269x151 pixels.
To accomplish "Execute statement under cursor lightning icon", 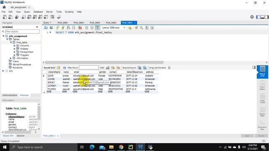I will coord(63,28).
